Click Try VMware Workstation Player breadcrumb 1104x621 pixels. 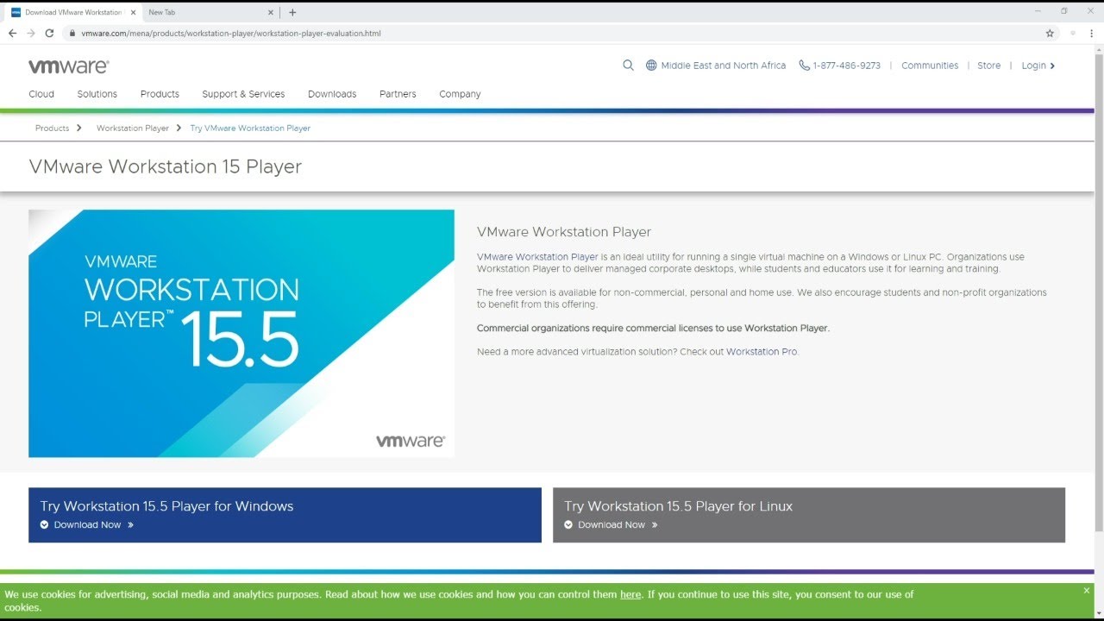[250, 128]
